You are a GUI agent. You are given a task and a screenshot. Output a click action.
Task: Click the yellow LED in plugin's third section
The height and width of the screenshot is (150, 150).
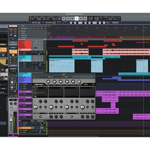tap(72, 117)
